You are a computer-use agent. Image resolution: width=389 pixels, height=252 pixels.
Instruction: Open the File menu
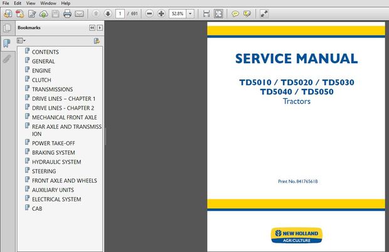click(x=6, y=3)
